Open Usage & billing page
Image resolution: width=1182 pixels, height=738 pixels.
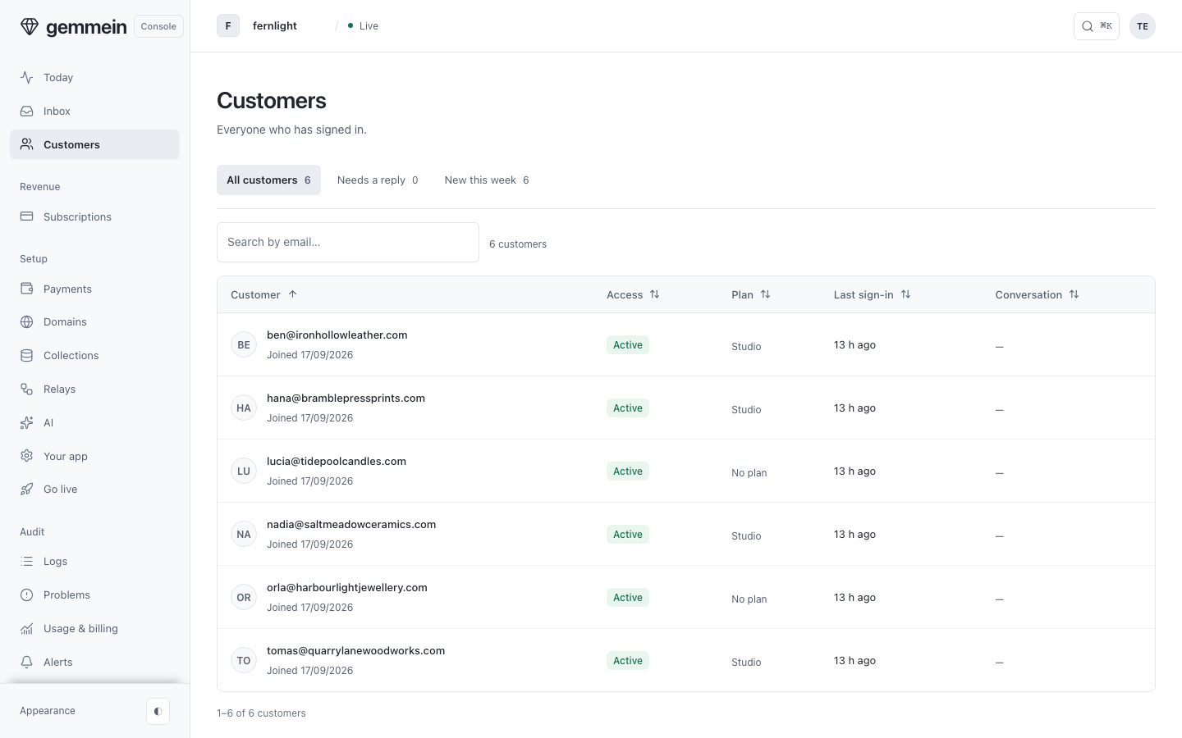[x=94, y=628]
